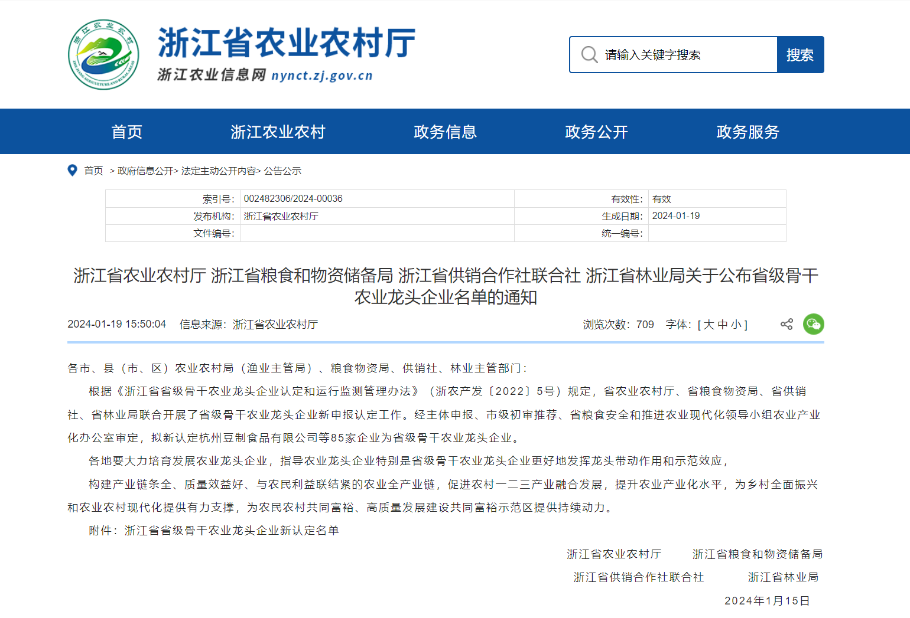
Task: Click the 请输入关键字搜索 search input field
Action: coord(674,55)
